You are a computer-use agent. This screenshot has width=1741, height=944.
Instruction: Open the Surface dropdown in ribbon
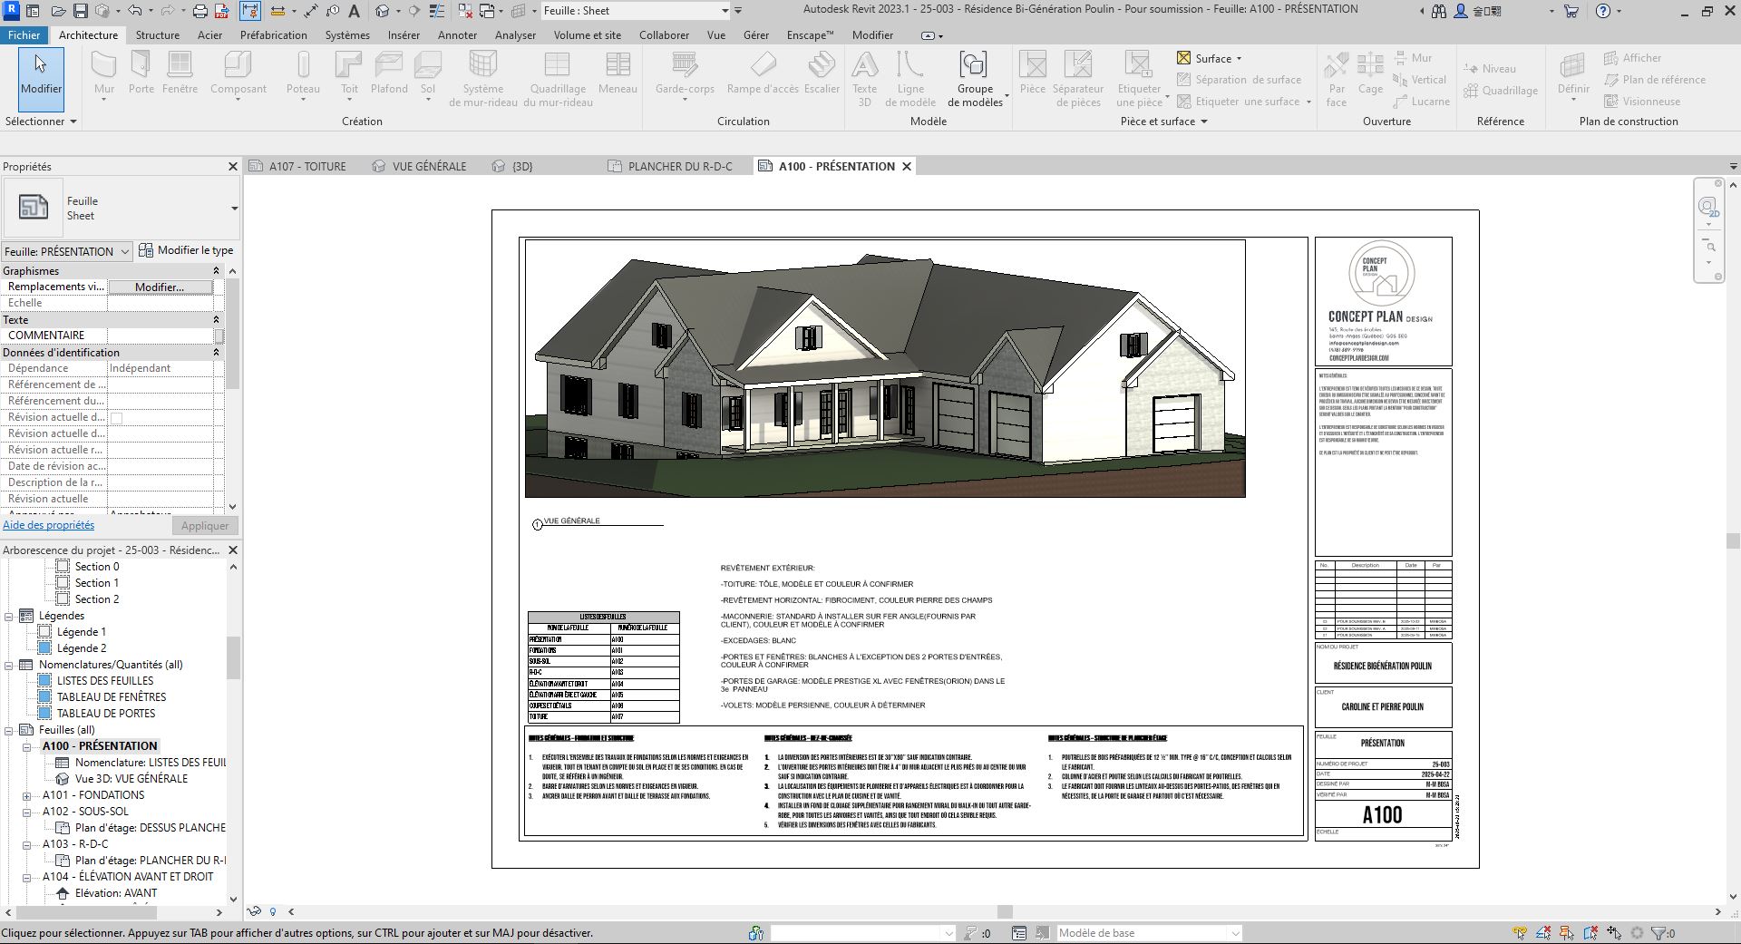pos(1210,58)
